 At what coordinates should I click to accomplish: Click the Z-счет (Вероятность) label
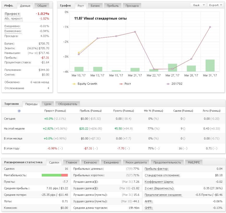(160, 188)
